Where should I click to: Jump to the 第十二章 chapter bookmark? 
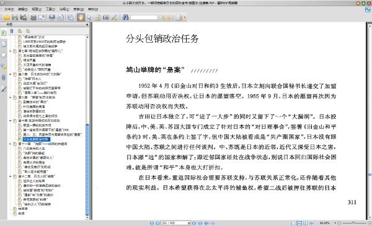(x=37, y=176)
